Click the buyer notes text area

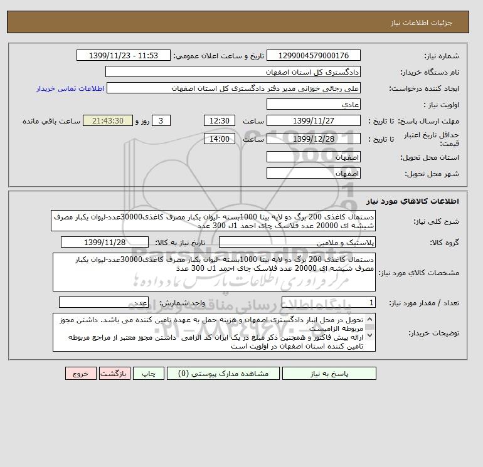[x=214, y=332]
